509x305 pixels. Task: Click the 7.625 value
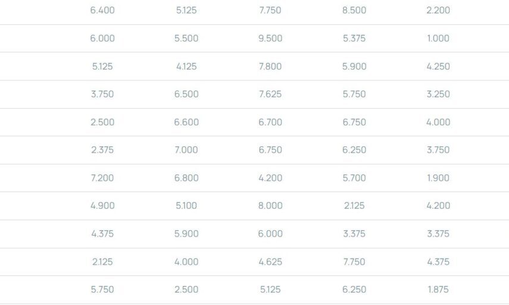pos(270,94)
